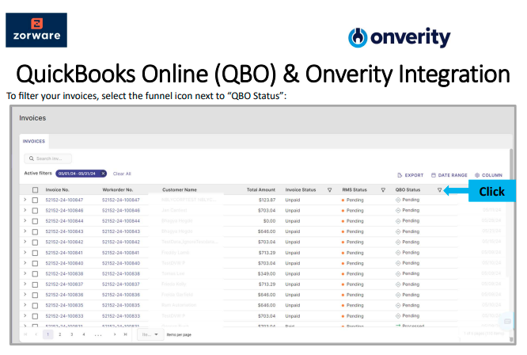
Task: Click the Customer Name column header
Action: coord(180,190)
